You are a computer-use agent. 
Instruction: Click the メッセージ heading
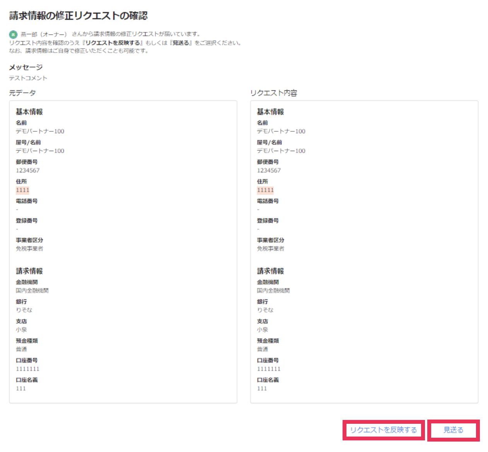(x=26, y=67)
